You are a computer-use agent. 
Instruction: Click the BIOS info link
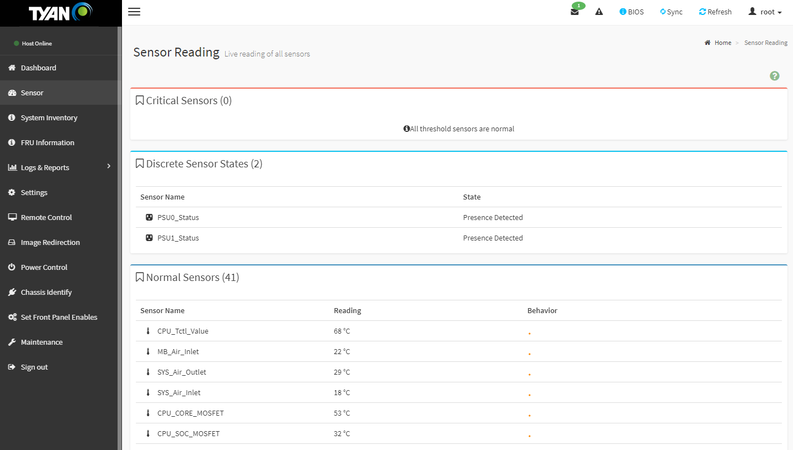tap(632, 12)
